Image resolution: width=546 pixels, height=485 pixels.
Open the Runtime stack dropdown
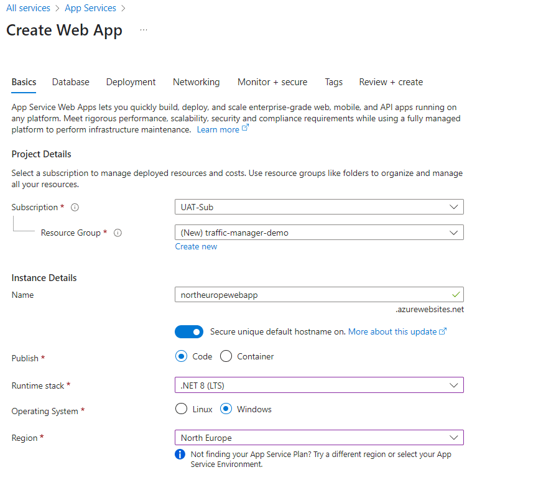click(x=319, y=386)
